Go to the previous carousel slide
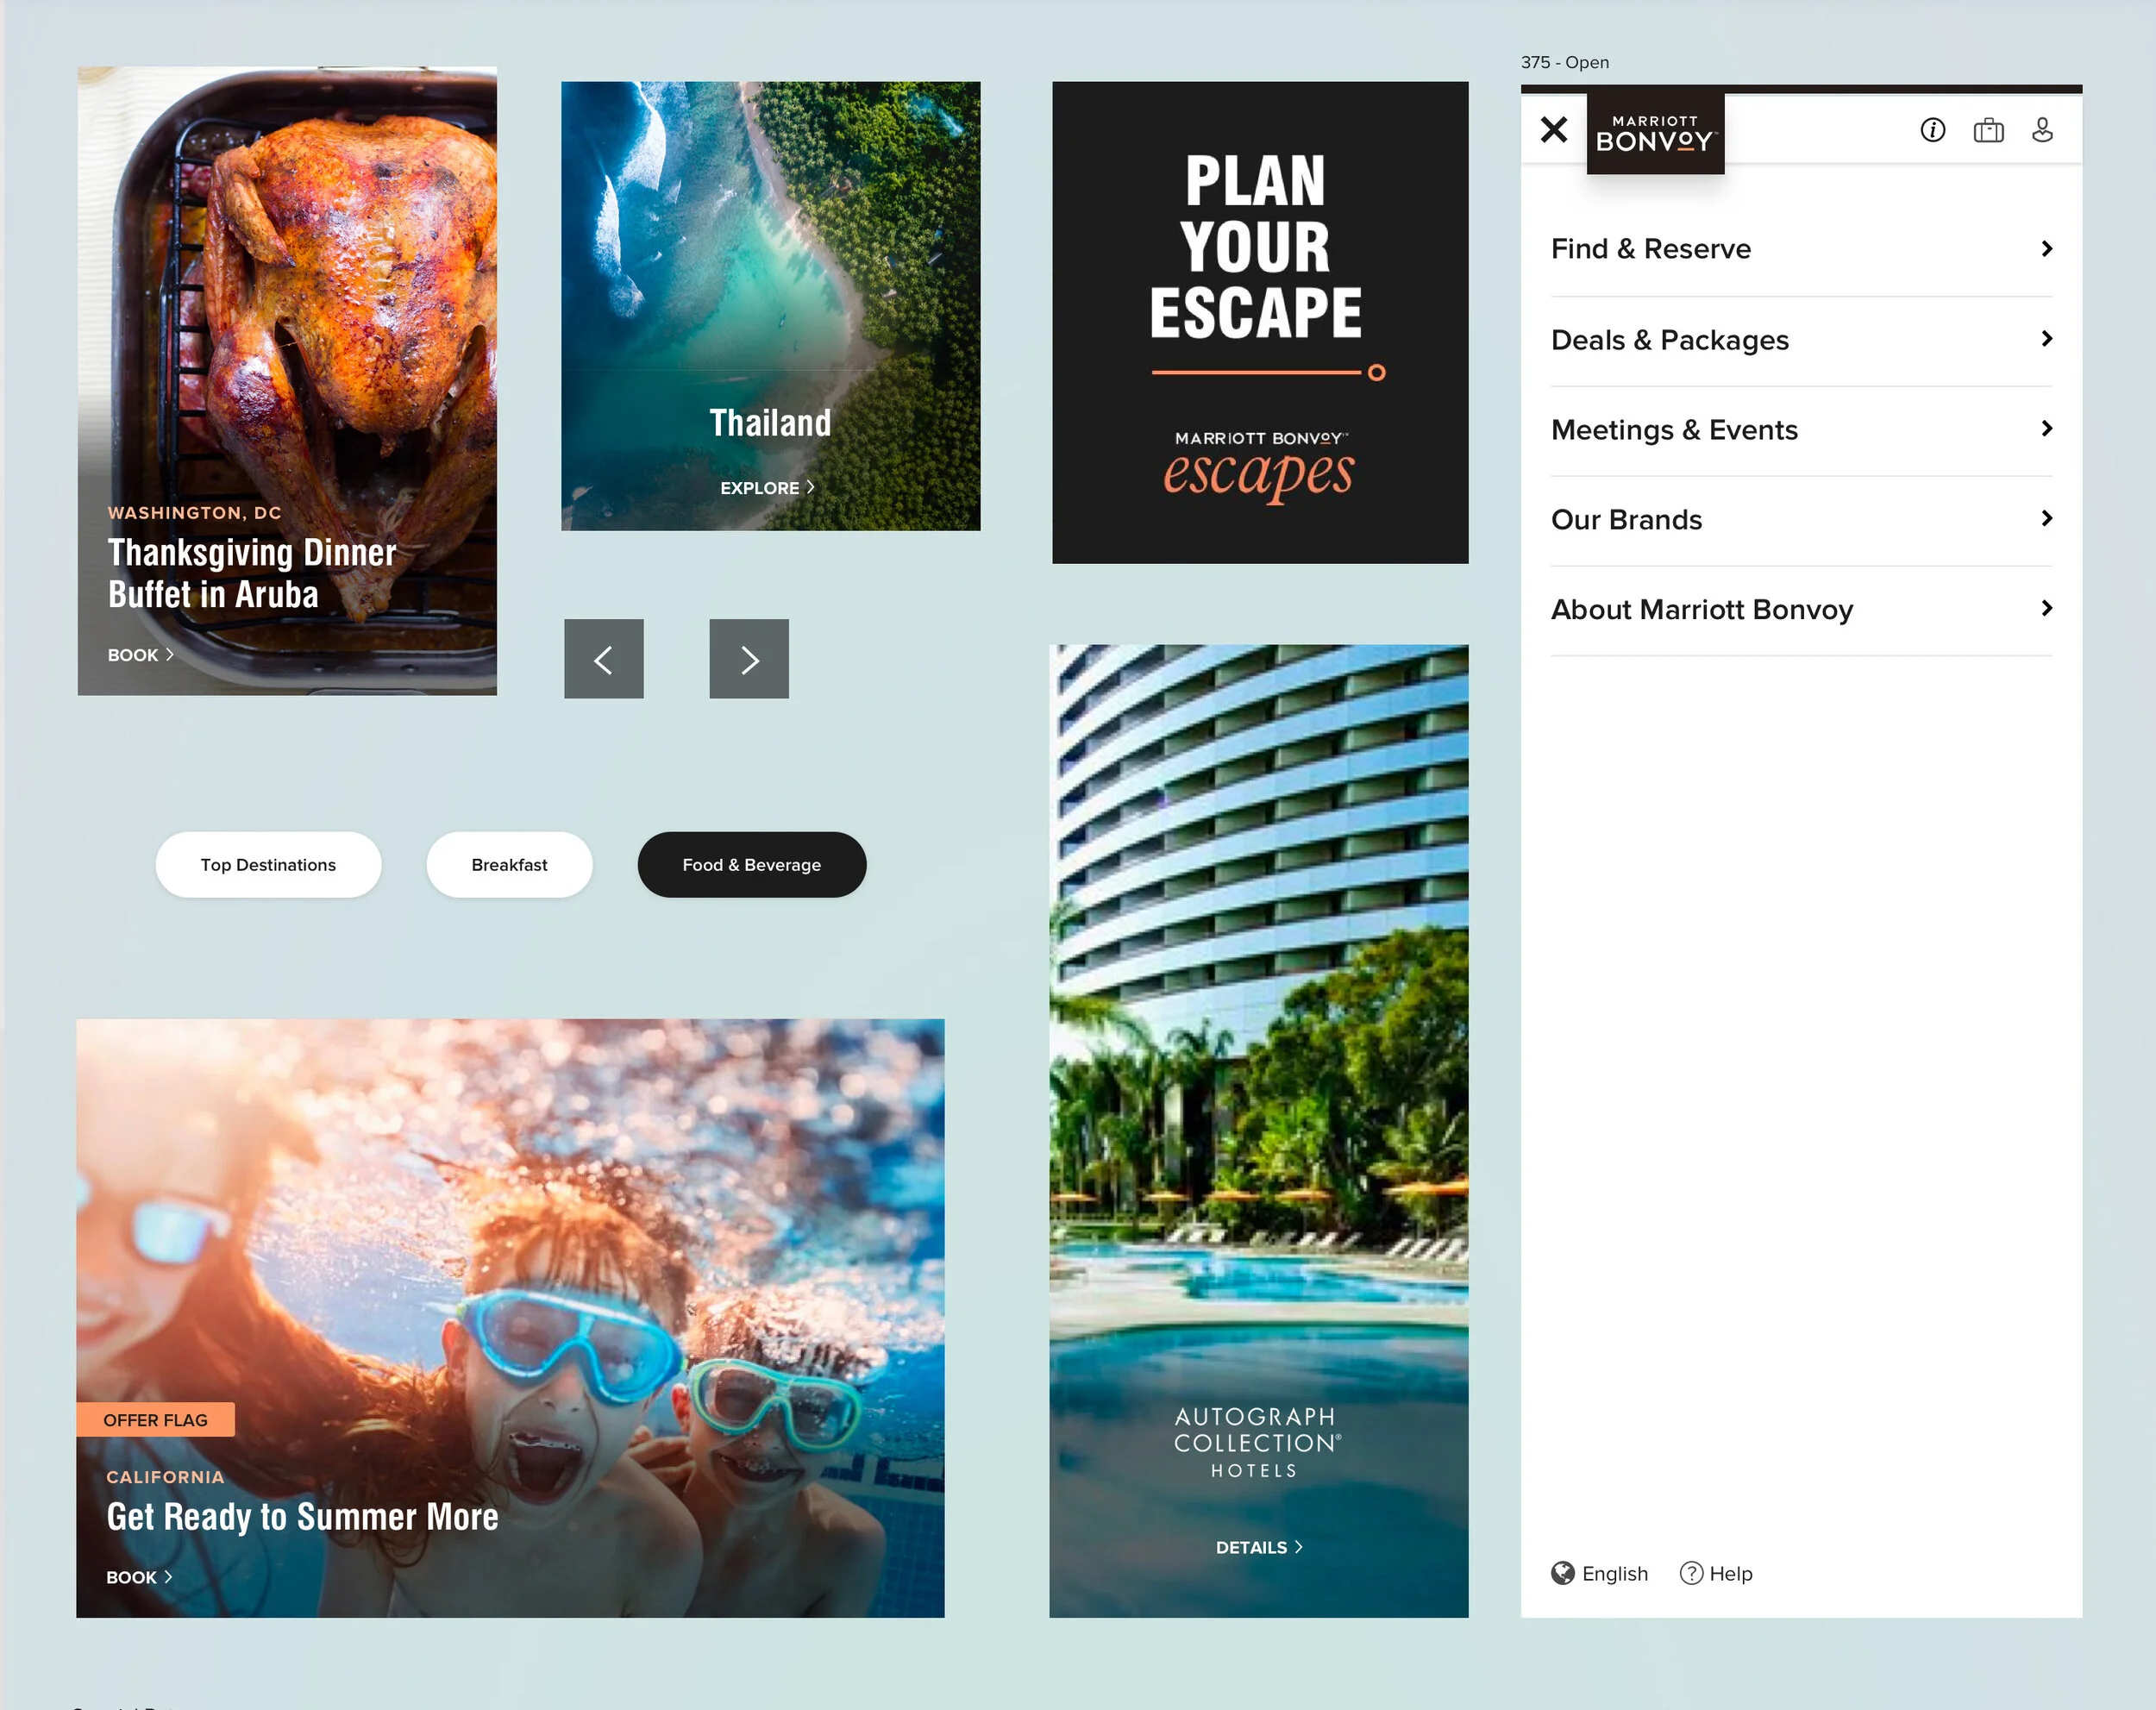This screenshot has width=2156, height=1710. [x=604, y=659]
